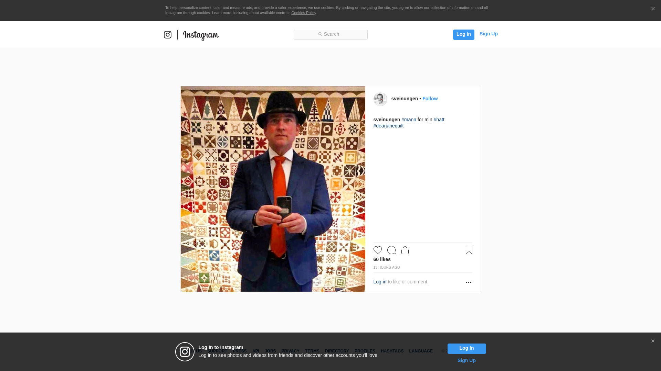This screenshot has height=371, width=661.
Task: Open sveinungen's profile picture
Action: point(380,99)
